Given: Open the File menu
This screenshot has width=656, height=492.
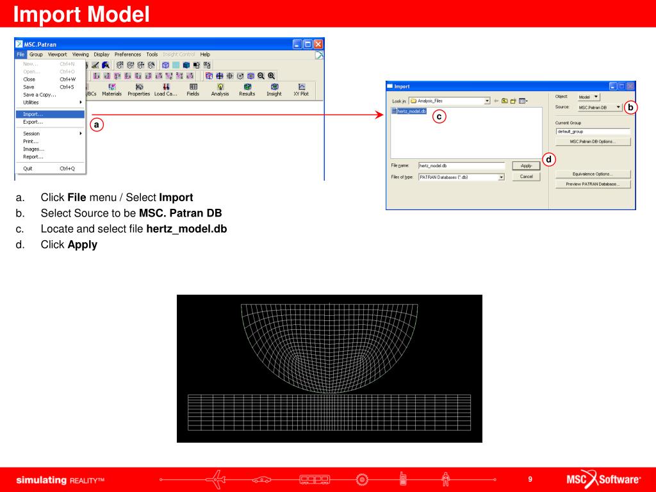Looking at the screenshot, I should coord(20,54).
